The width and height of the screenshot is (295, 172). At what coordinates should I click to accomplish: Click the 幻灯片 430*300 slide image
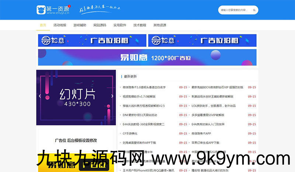(76, 98)
